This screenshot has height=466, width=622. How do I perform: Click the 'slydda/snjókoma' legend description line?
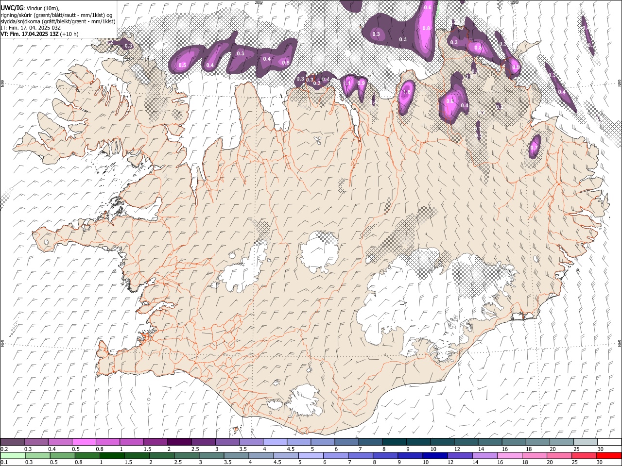(58, 21)
